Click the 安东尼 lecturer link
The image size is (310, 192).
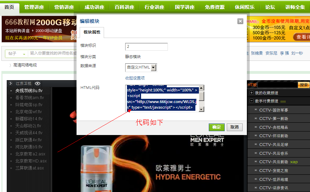point(271,53)
